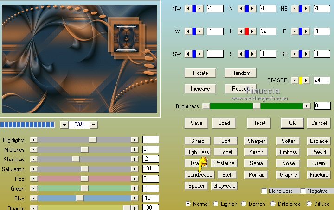Cancel the filter dialog
Image resolution: width=334 pixels, height=210 pixels.
pyautogui.click(x=319, y=123)
